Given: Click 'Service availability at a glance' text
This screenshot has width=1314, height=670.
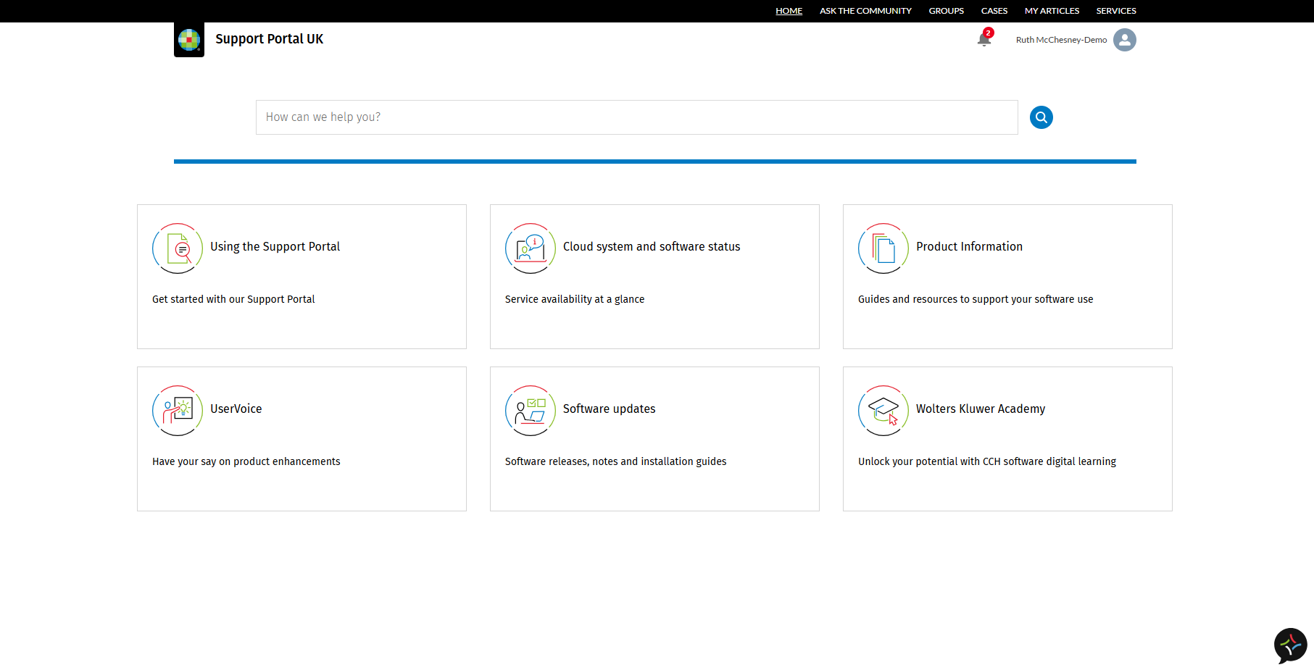Looking at the screenshot, I should point(575,299).
